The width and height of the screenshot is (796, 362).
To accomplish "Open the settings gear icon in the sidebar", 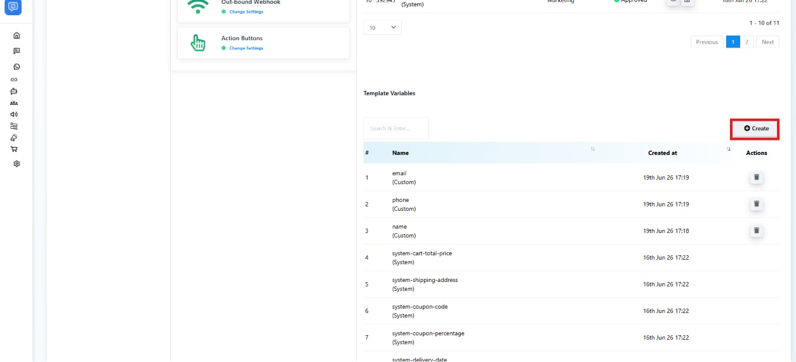I will 17,163.
